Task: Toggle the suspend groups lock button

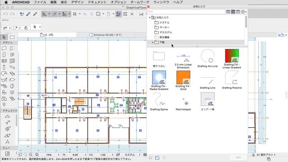Action: coord(108,14)
